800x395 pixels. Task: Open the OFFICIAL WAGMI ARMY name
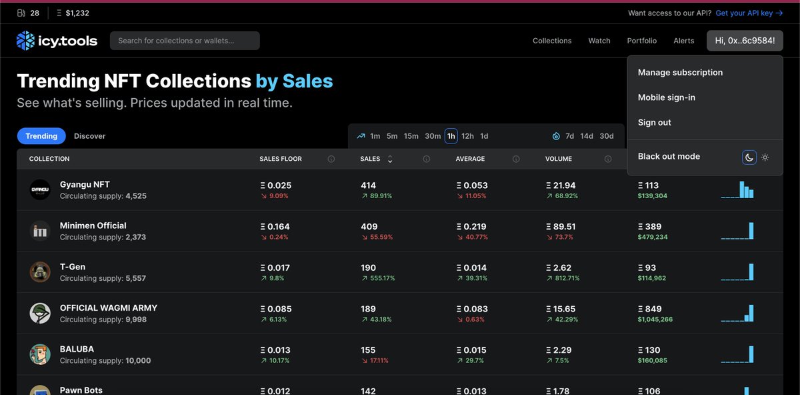(x=109, y=308)
